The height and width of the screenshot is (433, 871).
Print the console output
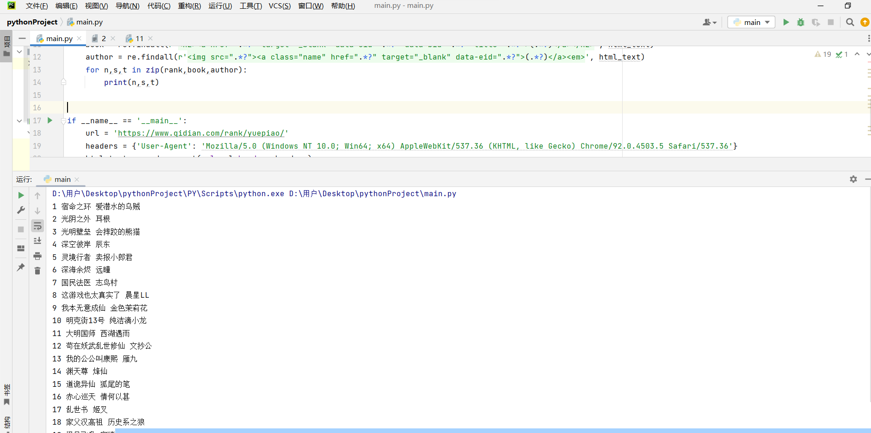coord(37,256)
